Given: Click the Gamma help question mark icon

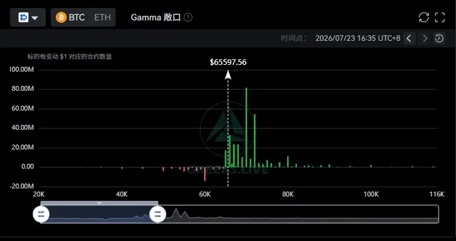Looking at the screenshot, I should click(188, 17).
